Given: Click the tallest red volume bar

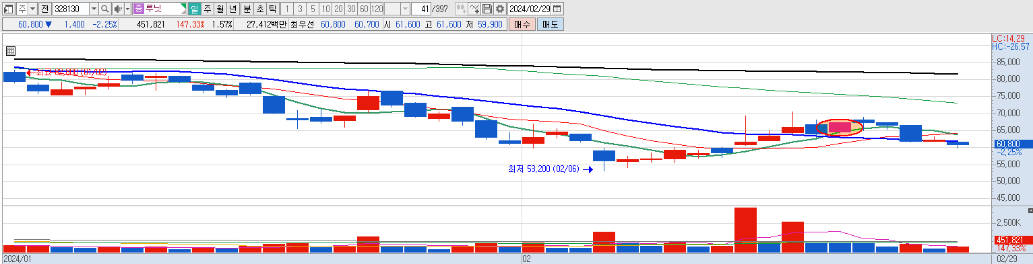Looking at the screenshot, I should pyautogui.click(x=745, y=230).
